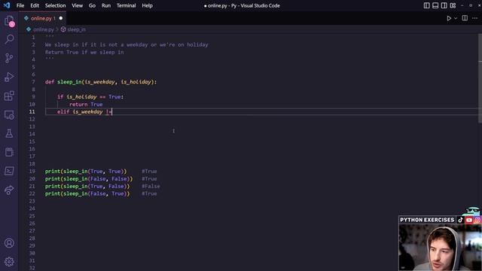Click the VS Code logo icon
Screen dimensions: 482x271
[x=7, y=5]
